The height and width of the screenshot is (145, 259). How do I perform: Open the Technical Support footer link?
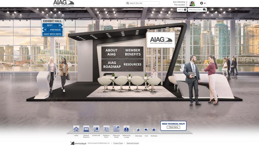click(133, 143)
